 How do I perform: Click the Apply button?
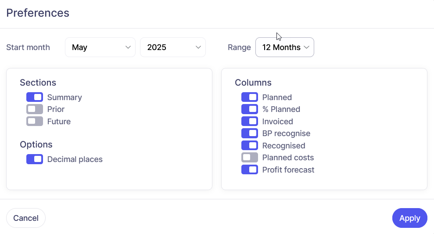click(409, 218)
